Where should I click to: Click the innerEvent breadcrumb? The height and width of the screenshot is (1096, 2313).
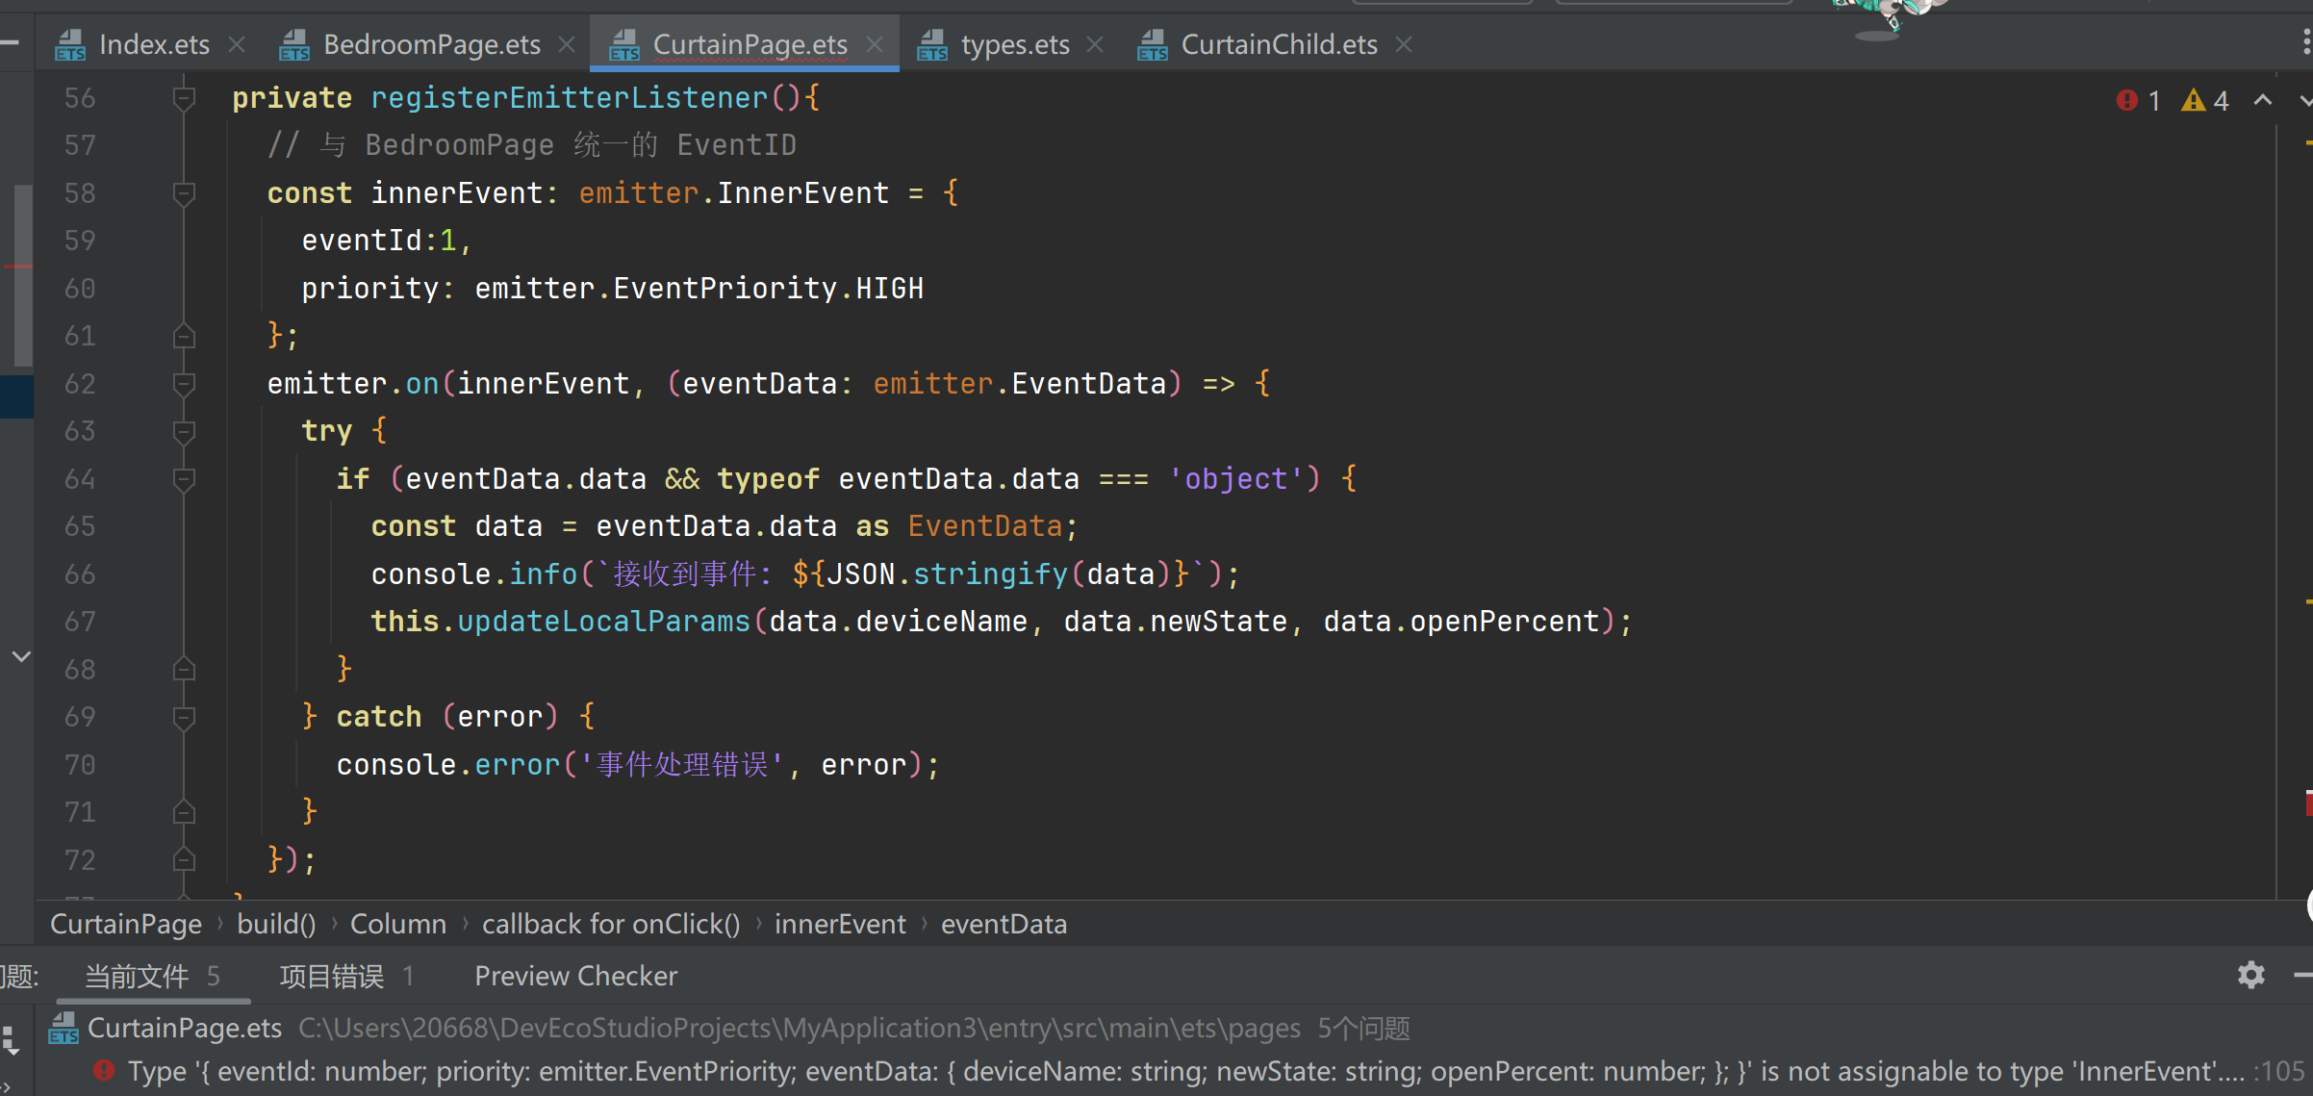[x=840, y=924]
